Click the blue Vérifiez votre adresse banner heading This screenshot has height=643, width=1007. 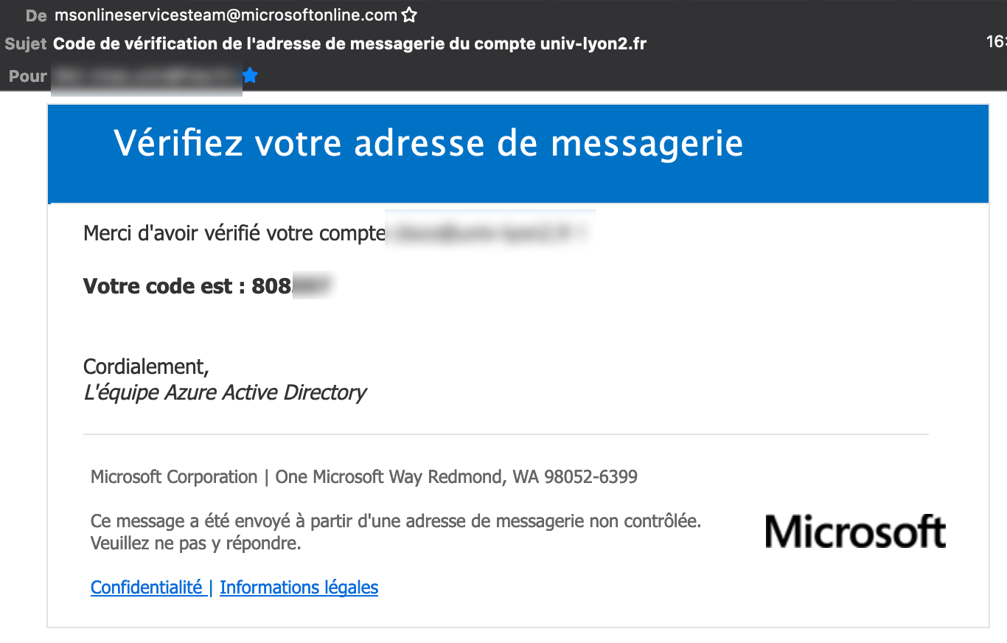pos(428,143)
